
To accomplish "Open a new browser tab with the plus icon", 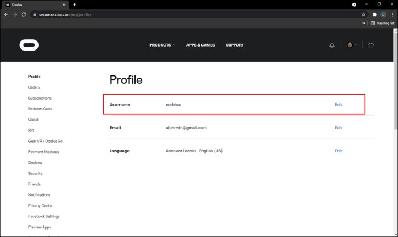I will (74, 5).
